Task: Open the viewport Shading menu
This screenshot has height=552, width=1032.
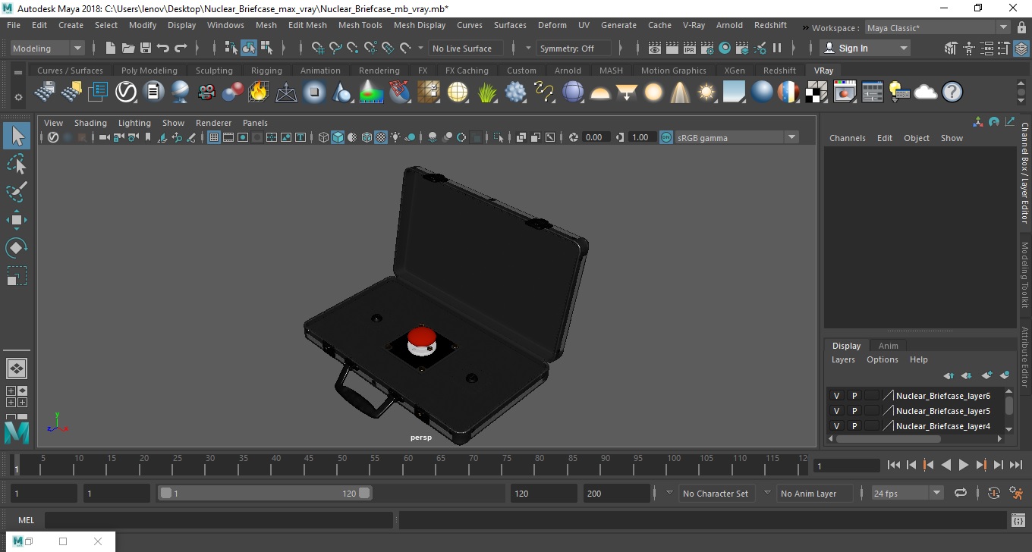Action: click(90, 123)
